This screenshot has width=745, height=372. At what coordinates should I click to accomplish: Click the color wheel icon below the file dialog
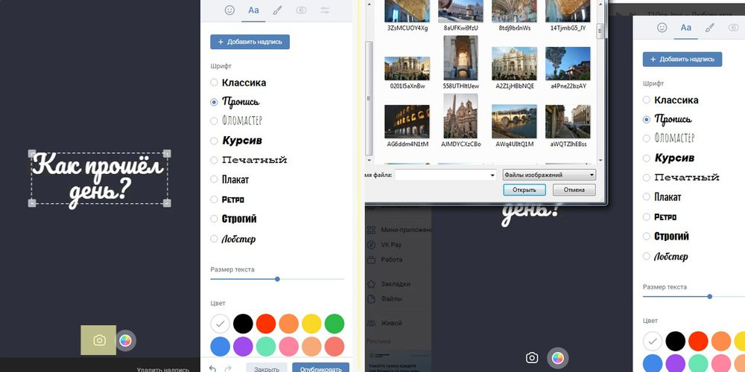[x=558, y=358]
